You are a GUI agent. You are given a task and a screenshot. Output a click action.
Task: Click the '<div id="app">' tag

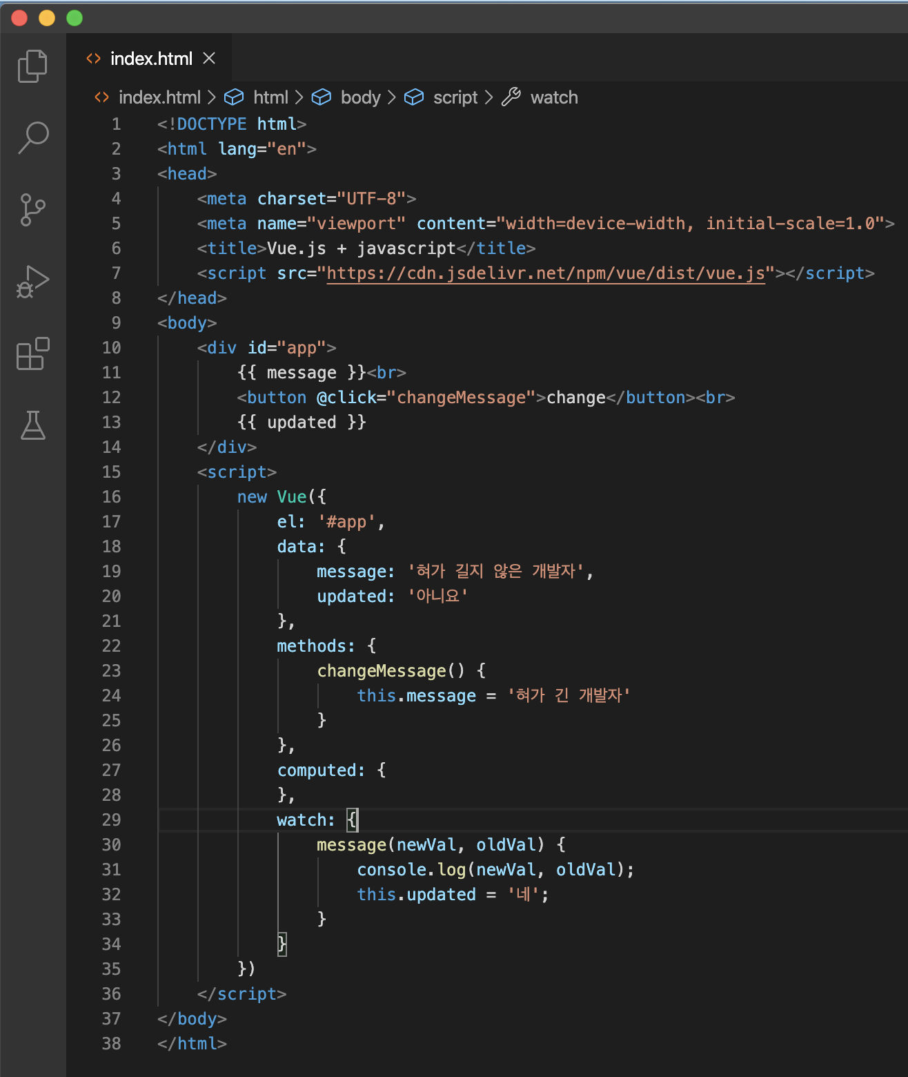[266, 348]
